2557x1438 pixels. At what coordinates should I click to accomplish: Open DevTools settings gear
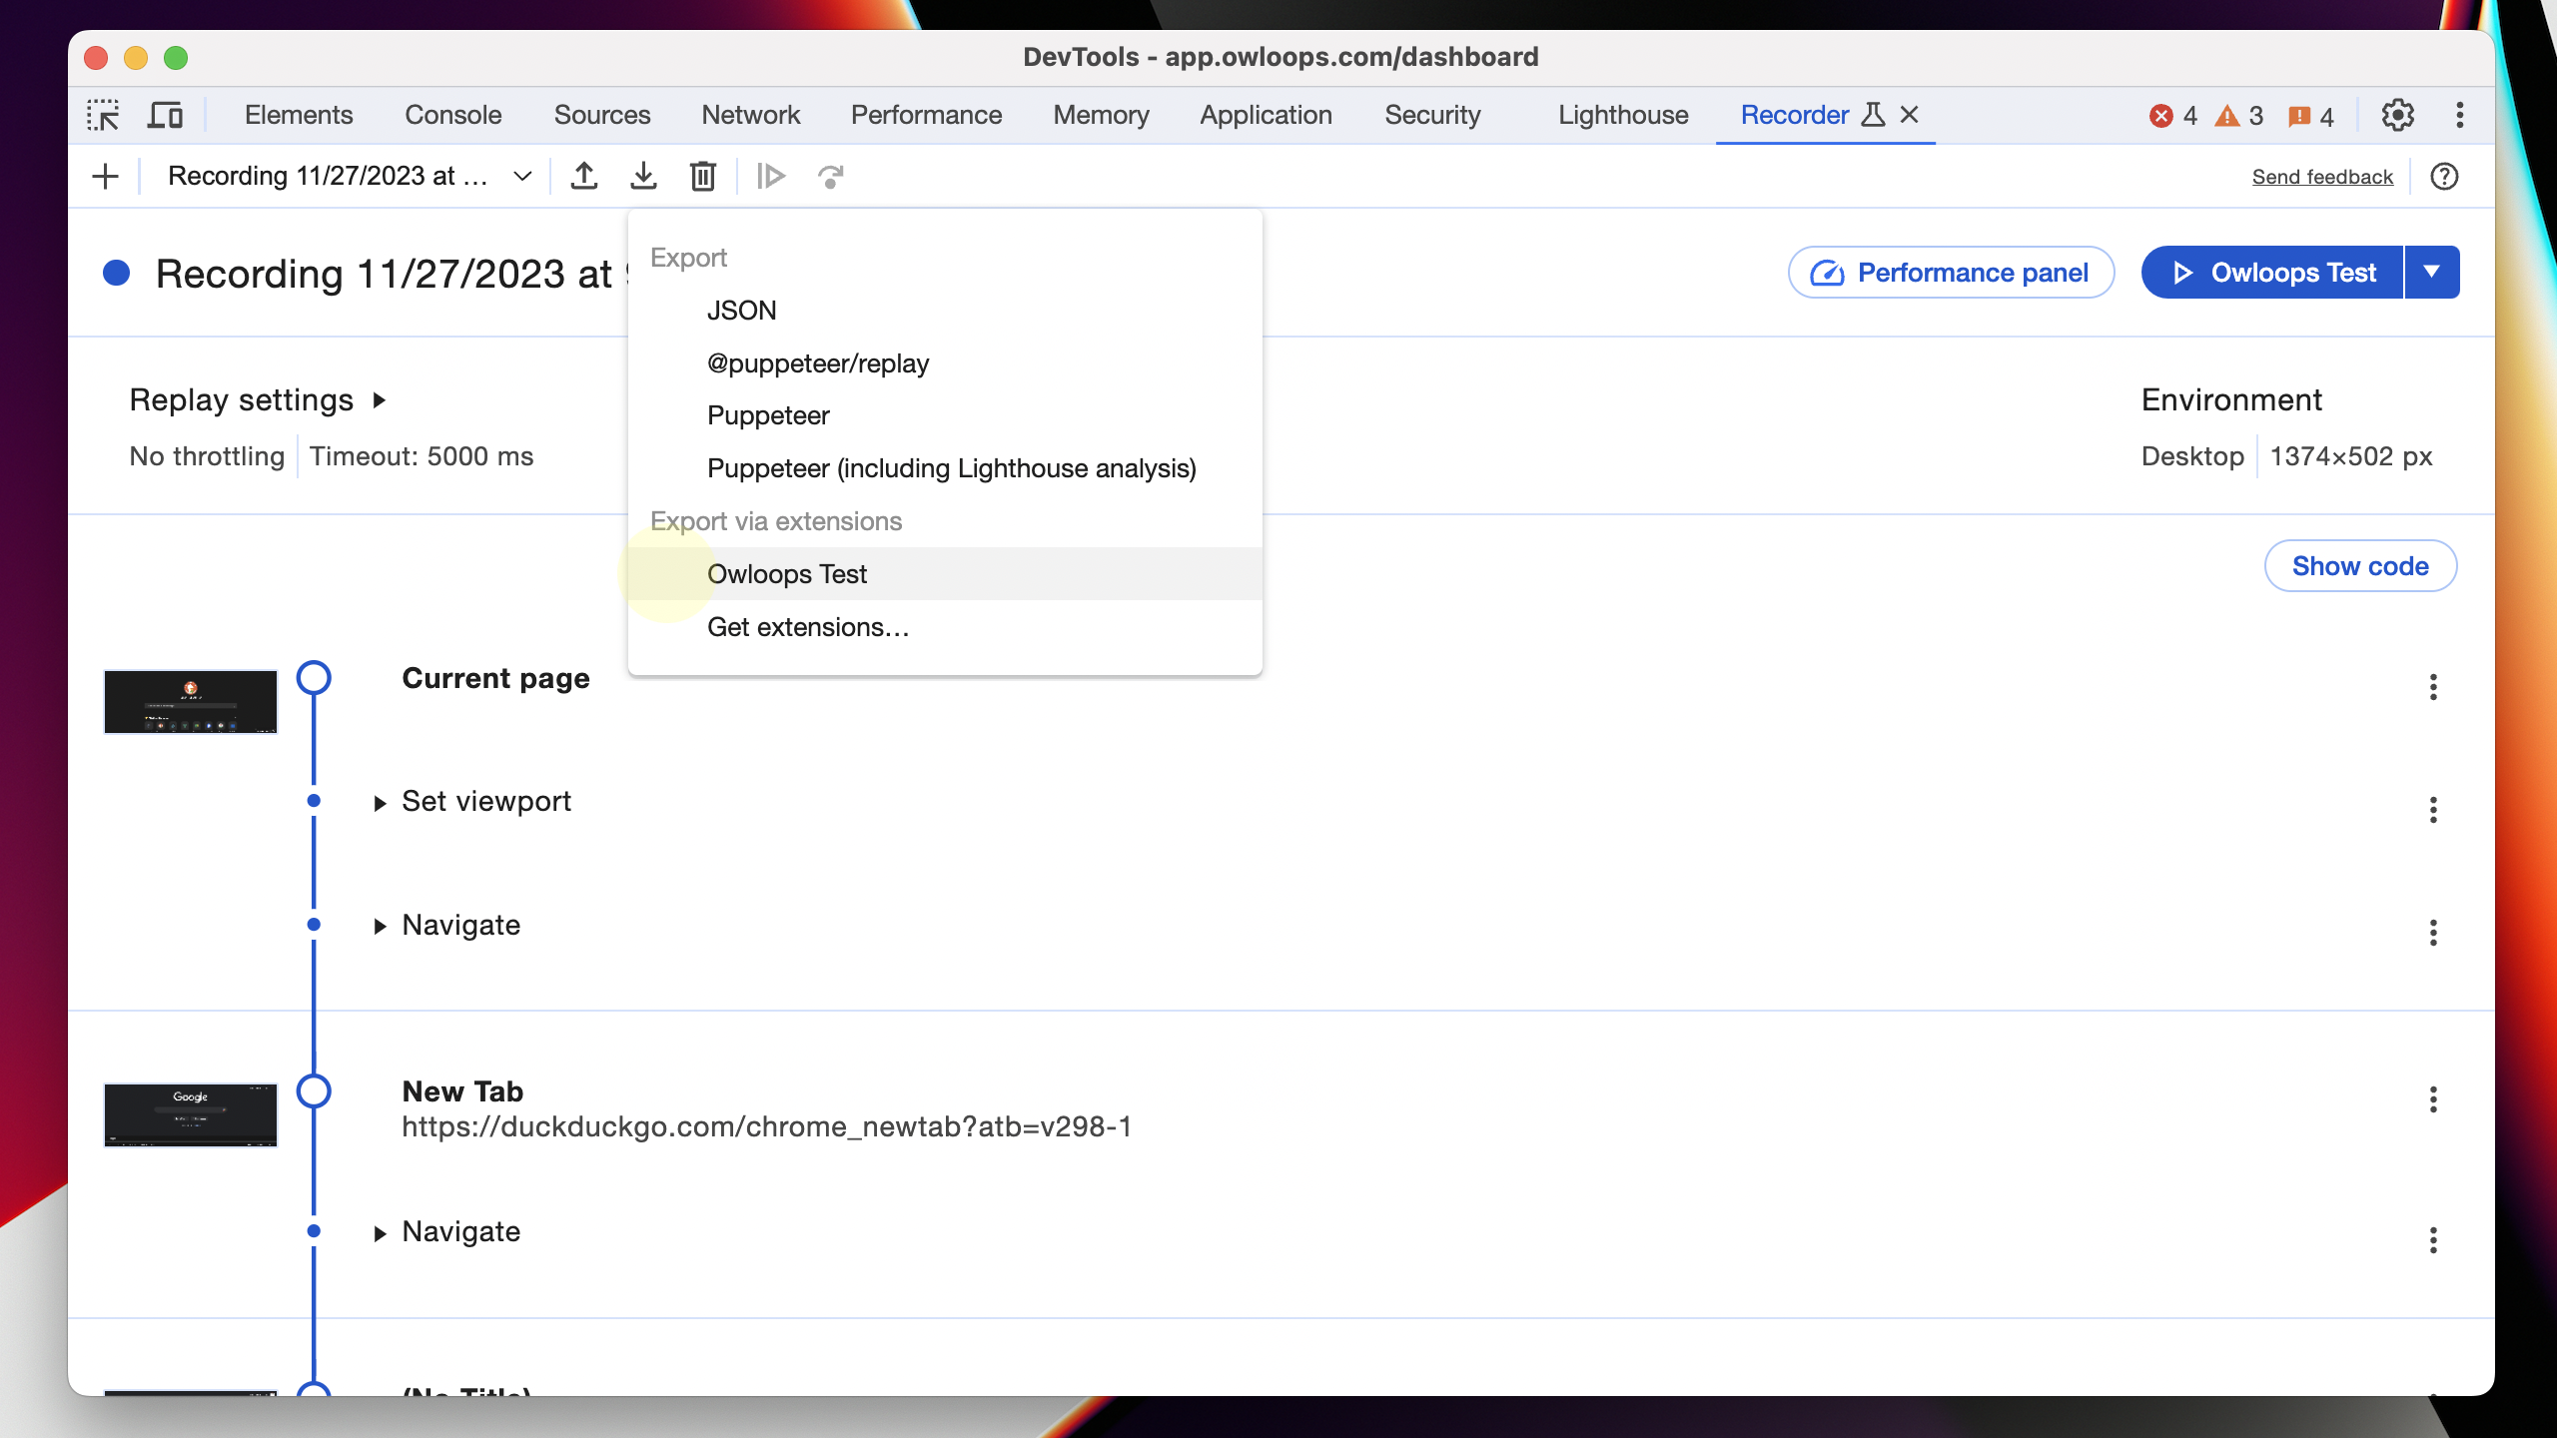click(x=2397, y=115)
